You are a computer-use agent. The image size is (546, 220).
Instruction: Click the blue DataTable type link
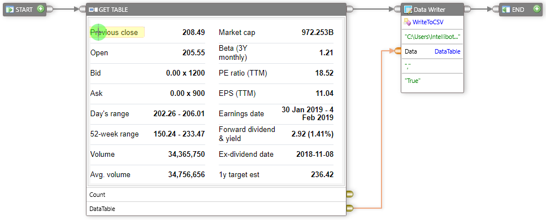point(448,51)
